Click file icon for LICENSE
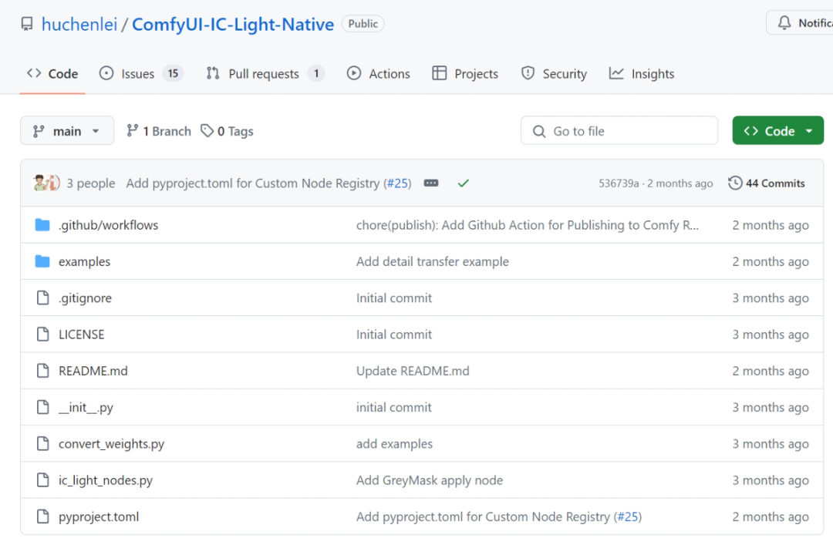 [x=42, y=334]
